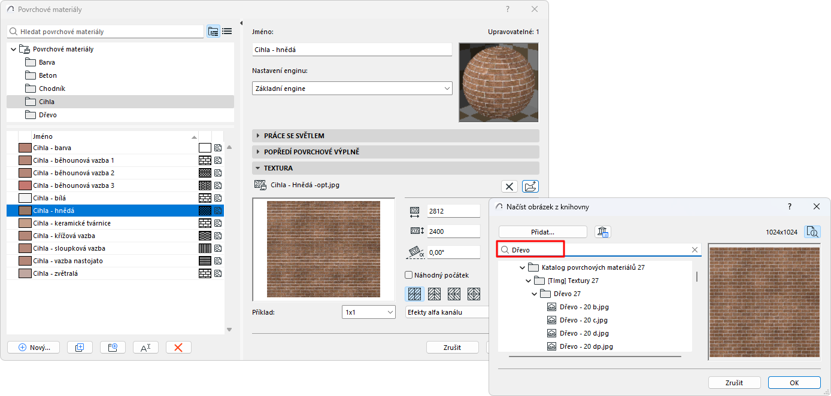Select fourth mirroring method icon
Image resolution: width=831 pixels, height=396 pixels.
coord(474,294)
